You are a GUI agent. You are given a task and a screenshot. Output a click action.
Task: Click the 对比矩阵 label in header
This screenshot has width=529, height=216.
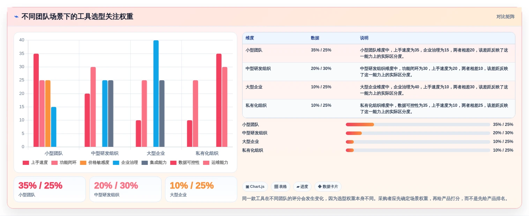click(x=505, y=17)
